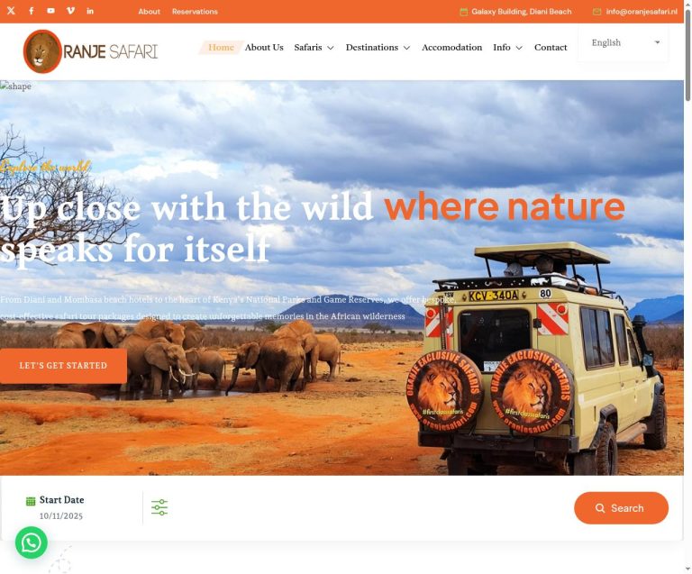Expand the Info dropdown menu
The height and width of the screenshot is (574, 692).
(507, 47)
